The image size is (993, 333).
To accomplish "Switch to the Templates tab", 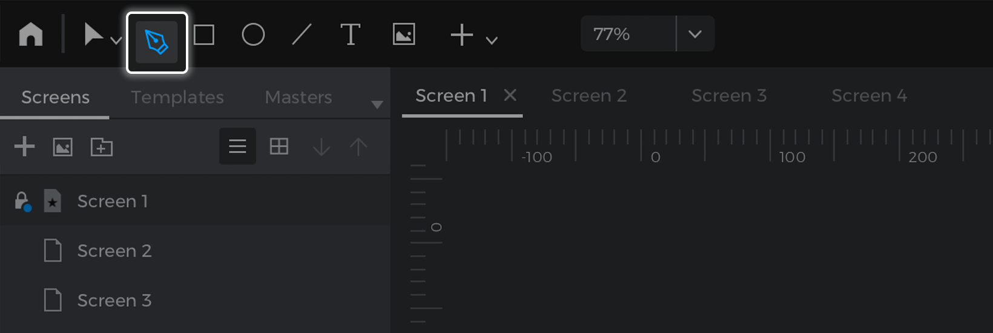I will [x=177, y=97].
